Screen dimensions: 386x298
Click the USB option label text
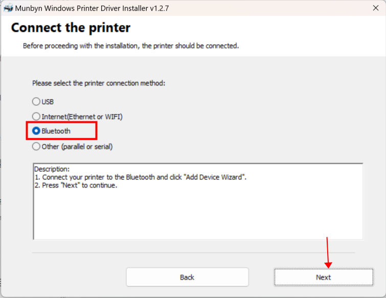[x=48, y=102]
